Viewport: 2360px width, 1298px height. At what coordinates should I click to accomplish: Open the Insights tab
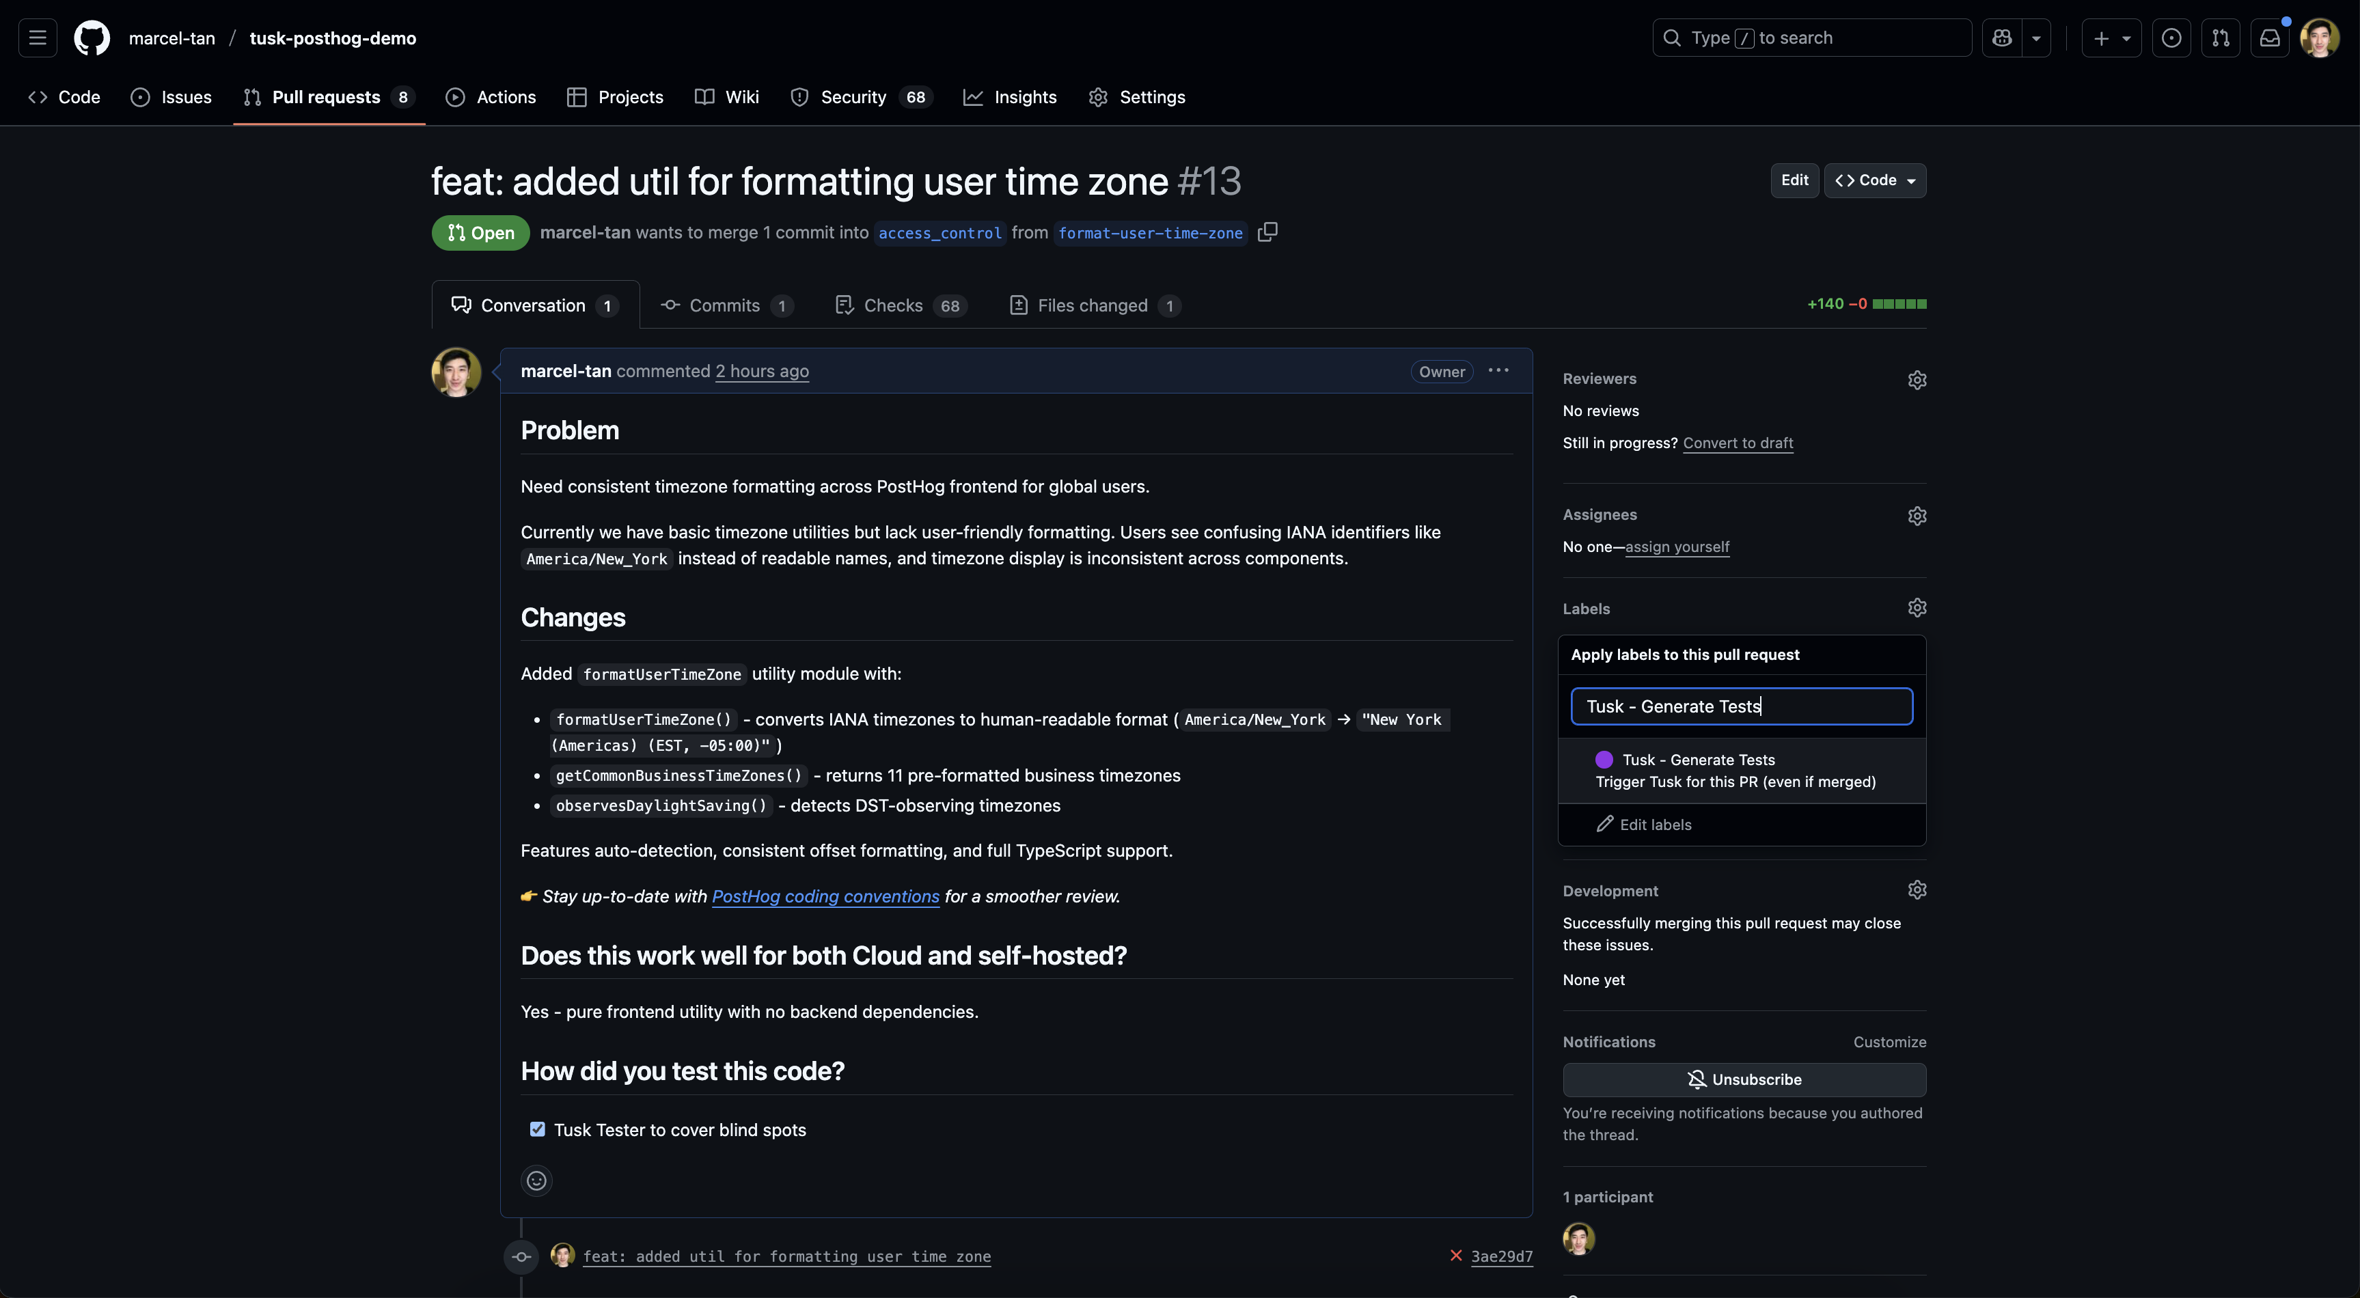(x=1010, y=97)
